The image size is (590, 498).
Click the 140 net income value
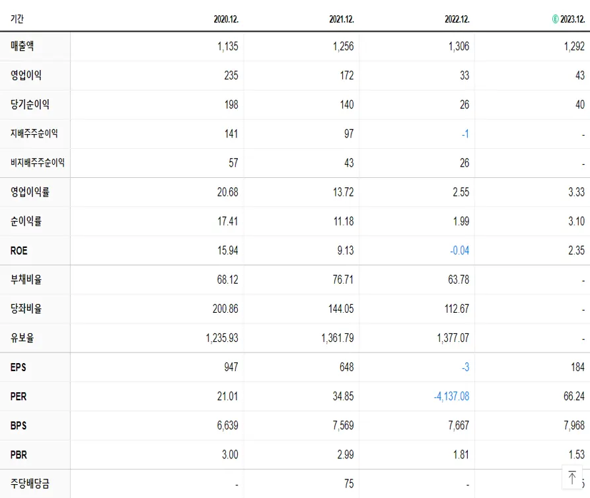coord(347,104)
